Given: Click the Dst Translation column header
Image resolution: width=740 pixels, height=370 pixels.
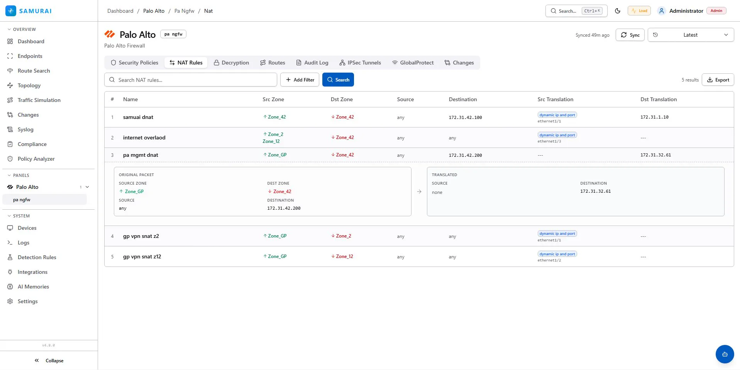Looking at the screenshot, I should pyautogui.click(x=659, y=99).
